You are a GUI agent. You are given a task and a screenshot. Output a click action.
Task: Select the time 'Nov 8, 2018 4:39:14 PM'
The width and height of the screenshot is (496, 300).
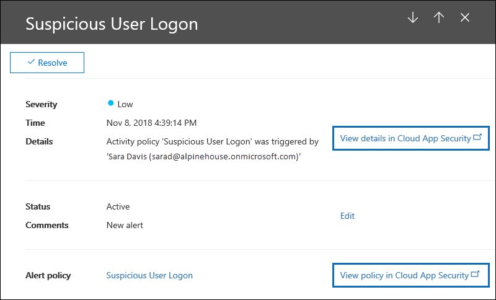click(x=151, y=123)
